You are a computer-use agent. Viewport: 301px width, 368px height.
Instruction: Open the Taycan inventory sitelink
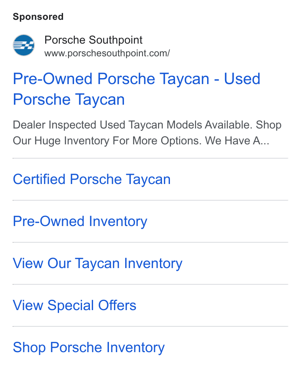(x=97, y=263)
